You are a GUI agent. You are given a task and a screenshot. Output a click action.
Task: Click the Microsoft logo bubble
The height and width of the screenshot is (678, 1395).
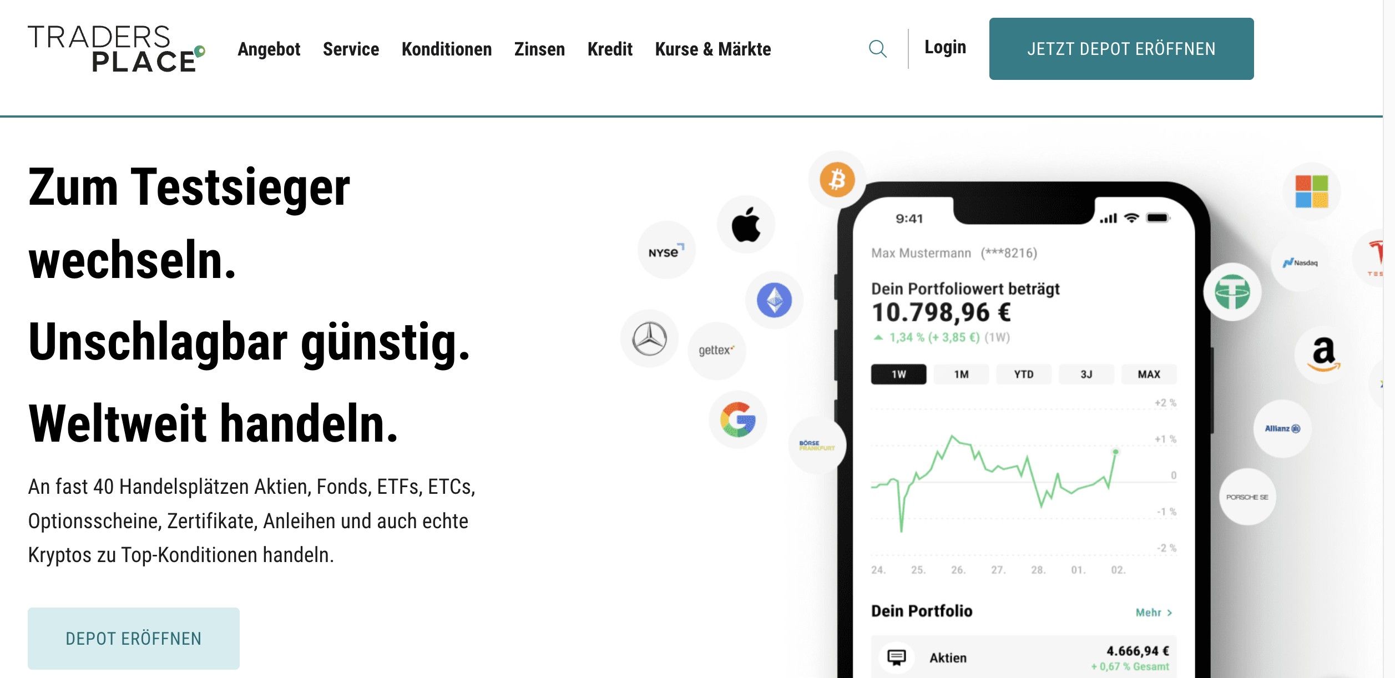pyautogui.click(x=1311, y=191)
